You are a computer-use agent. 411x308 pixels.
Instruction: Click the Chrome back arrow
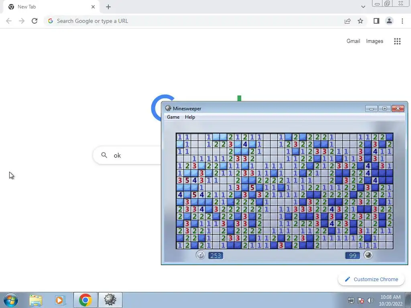click(x=9, y=21)
